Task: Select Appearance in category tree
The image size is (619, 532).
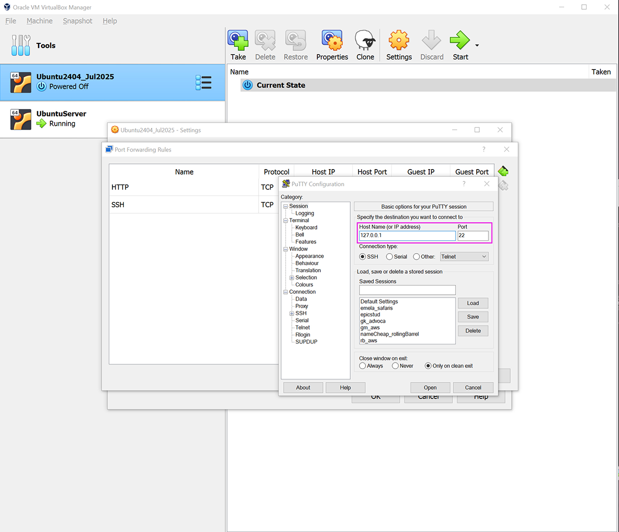Action: click(309, 256)
